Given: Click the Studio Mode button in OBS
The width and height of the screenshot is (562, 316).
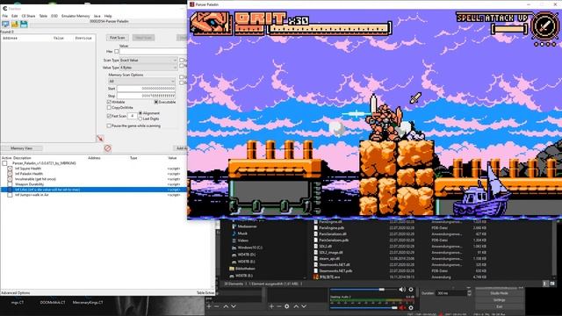Looking at the screenshot, I should pos(499,293).
